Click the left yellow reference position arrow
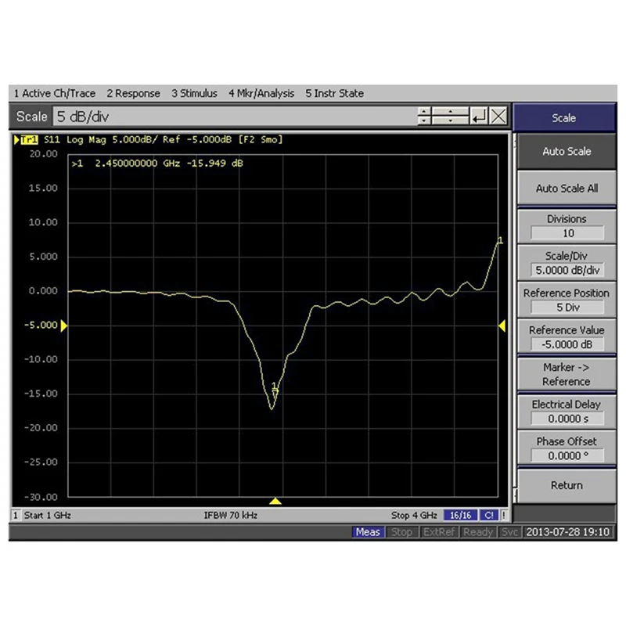The height and width of the screenshot is (626, 626). click(65, 325)
